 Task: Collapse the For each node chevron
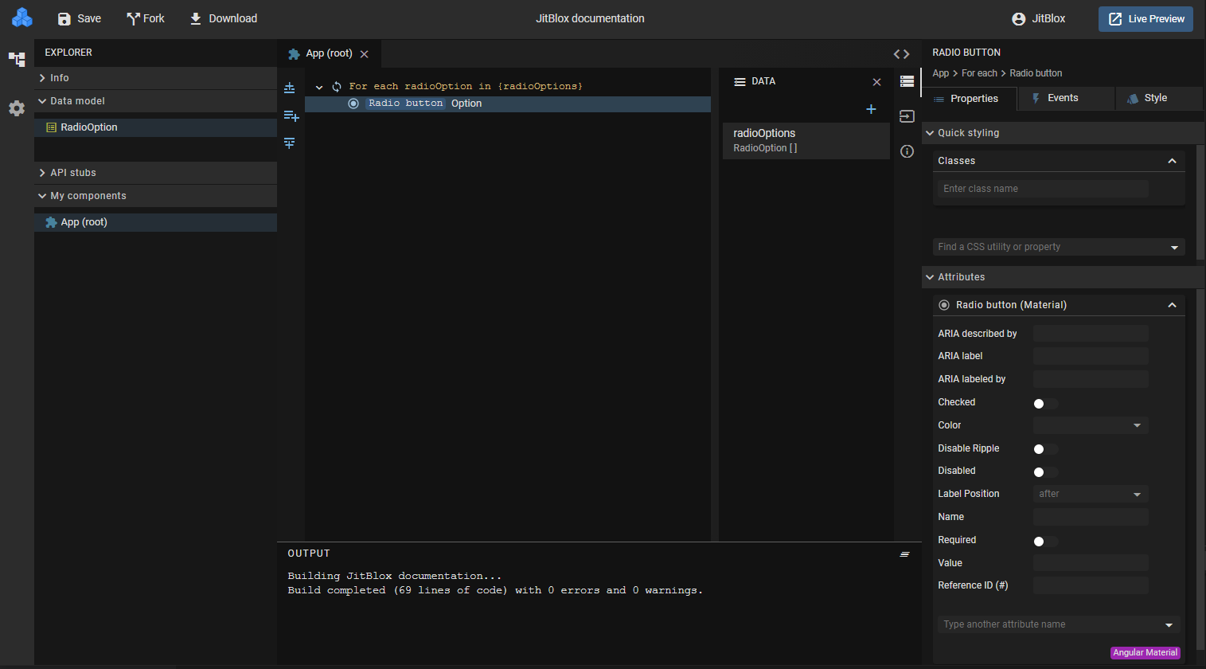[x=319, y=87]
